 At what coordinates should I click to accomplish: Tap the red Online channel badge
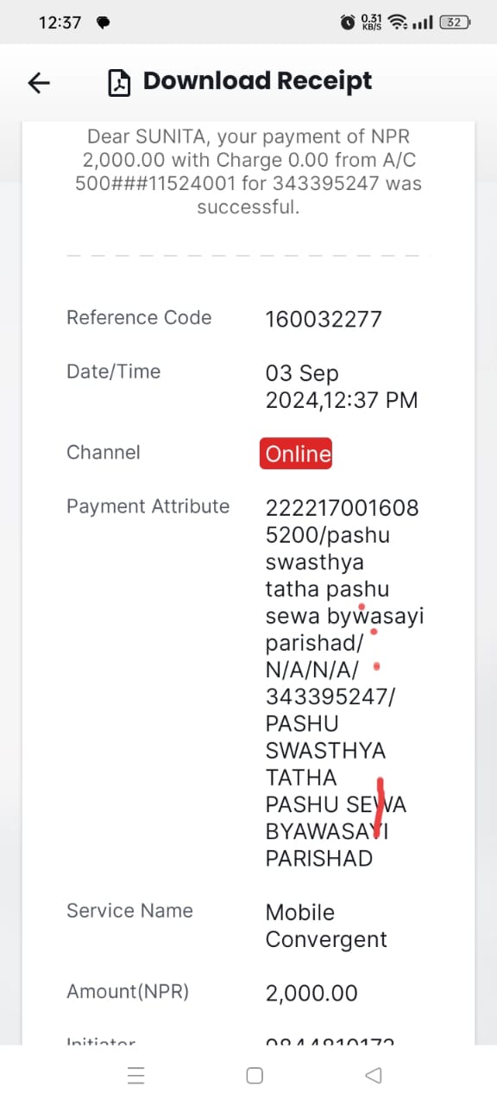296,454
